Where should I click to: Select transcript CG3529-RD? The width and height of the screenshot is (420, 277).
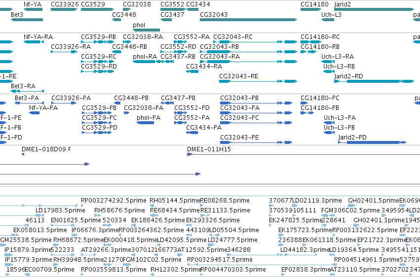(99, 67)
